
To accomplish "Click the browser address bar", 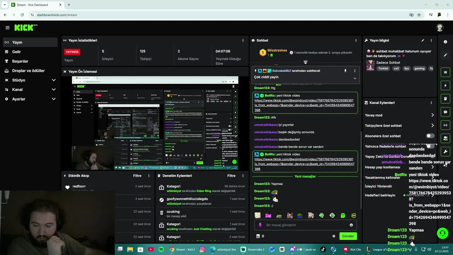I will click(x=219, y=15).
